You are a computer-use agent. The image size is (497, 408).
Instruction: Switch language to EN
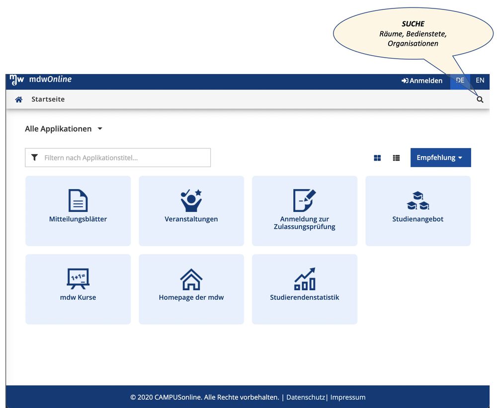[480, 81]
